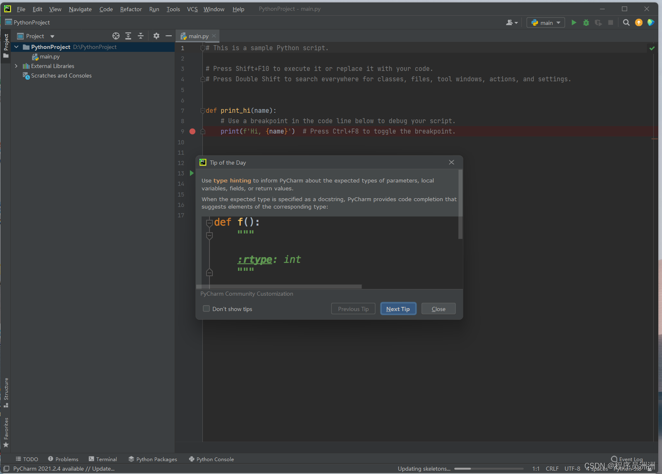Open the Python Console tool window
Image resolution: width=662 pixels, height=474 pixels.
click(211, 459)
